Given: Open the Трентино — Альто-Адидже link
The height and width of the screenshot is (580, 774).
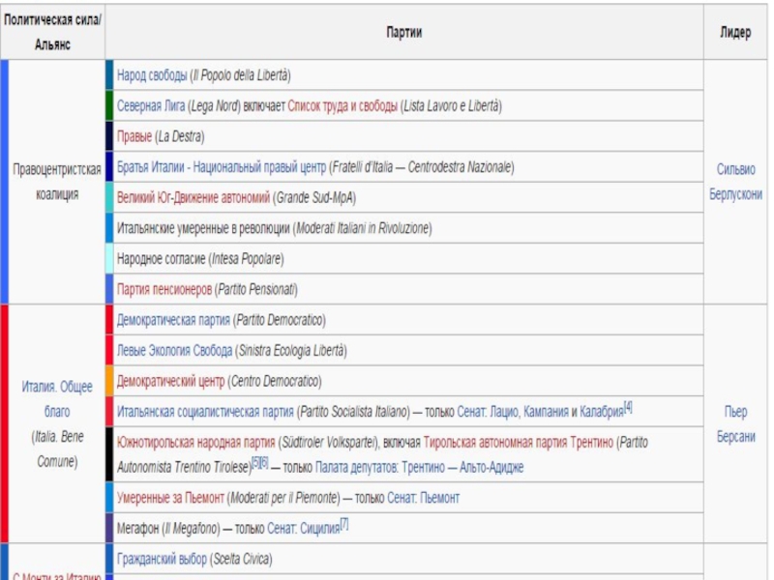Looking at the screenshot, I should coord(462,467).
